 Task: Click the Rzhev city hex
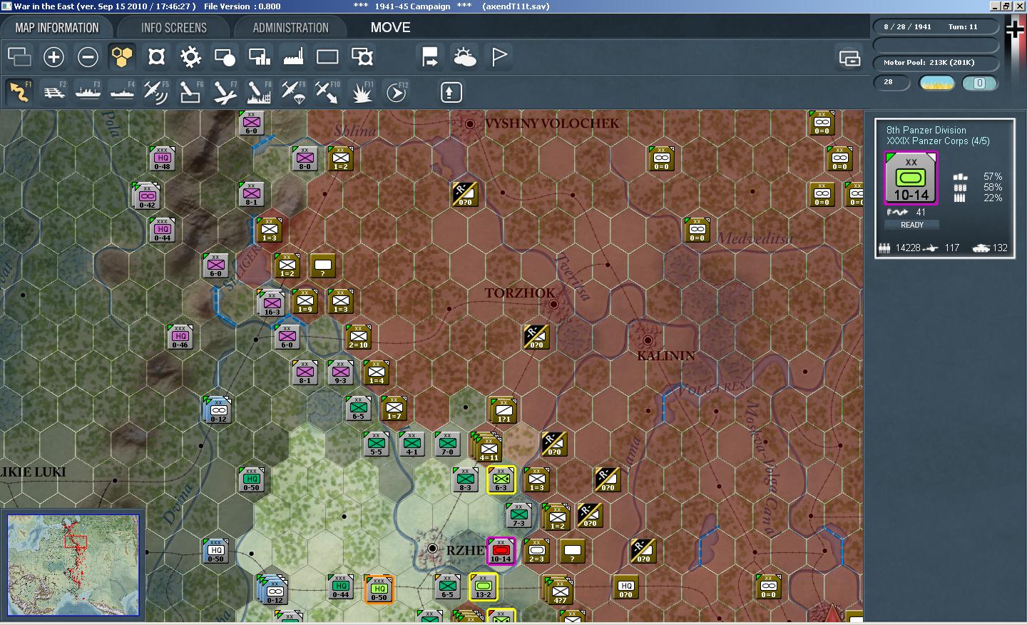(432, 548)
